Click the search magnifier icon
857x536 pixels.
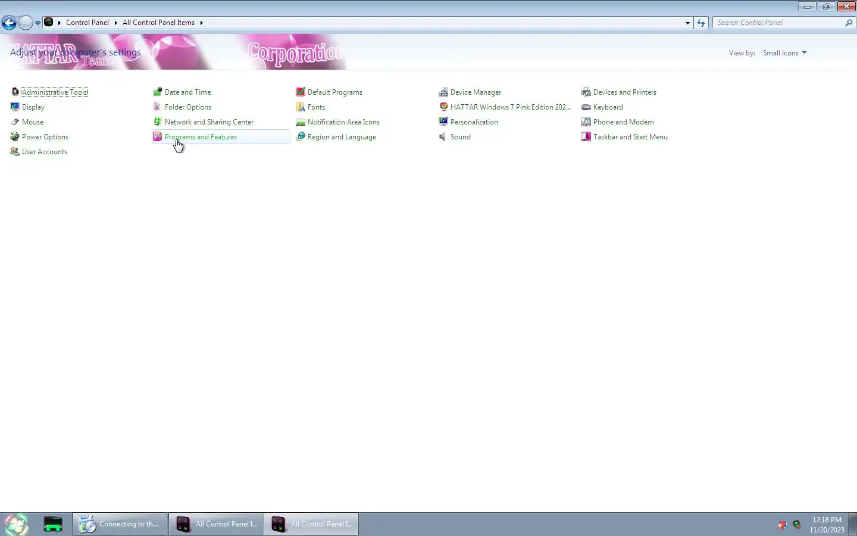click(x=849, y=23)
